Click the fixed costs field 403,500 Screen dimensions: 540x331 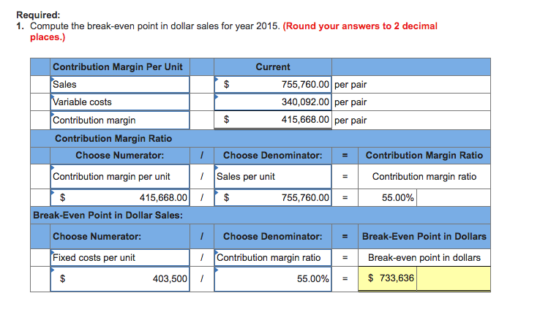point(120,278)
